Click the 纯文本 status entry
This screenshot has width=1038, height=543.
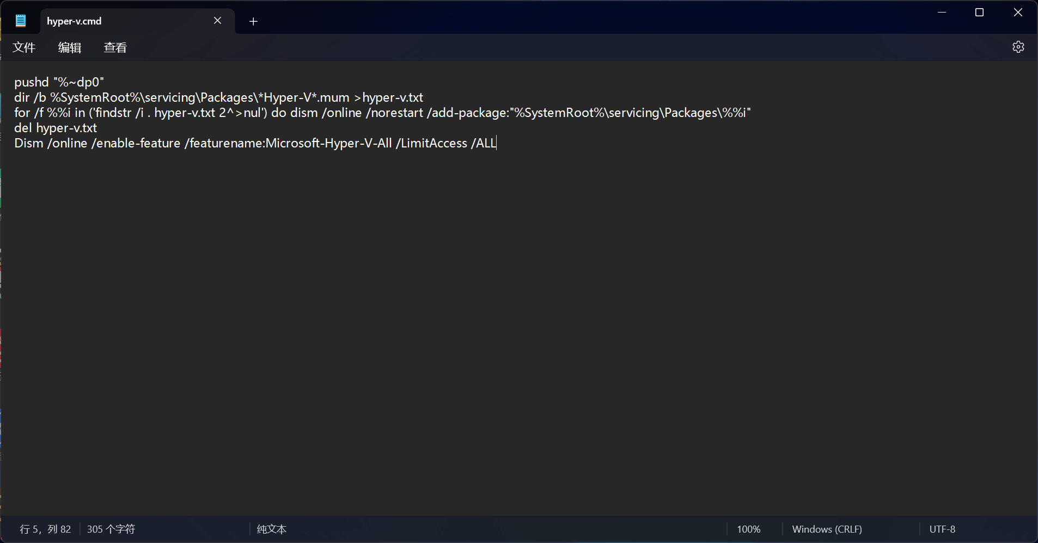coord(271,529)
